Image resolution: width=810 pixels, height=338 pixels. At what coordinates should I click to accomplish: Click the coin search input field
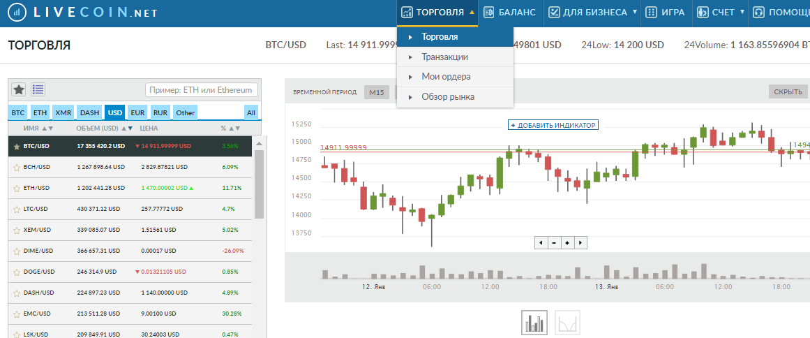202,90
